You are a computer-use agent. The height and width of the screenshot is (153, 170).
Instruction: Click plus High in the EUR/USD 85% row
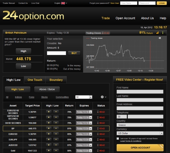pos(49,134)
